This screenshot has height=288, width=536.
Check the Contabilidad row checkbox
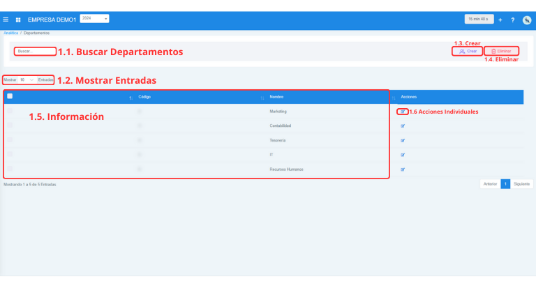coord(10,126)
